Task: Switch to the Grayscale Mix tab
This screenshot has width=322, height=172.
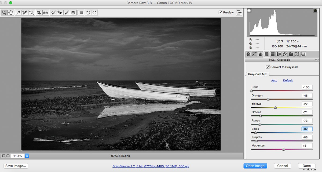Action: (257, 74)
